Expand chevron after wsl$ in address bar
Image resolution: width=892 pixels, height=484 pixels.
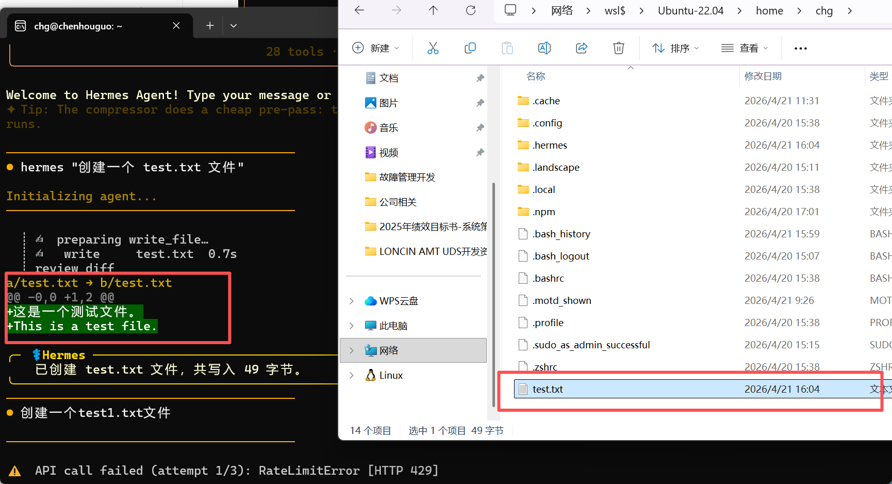click(641, 11)
